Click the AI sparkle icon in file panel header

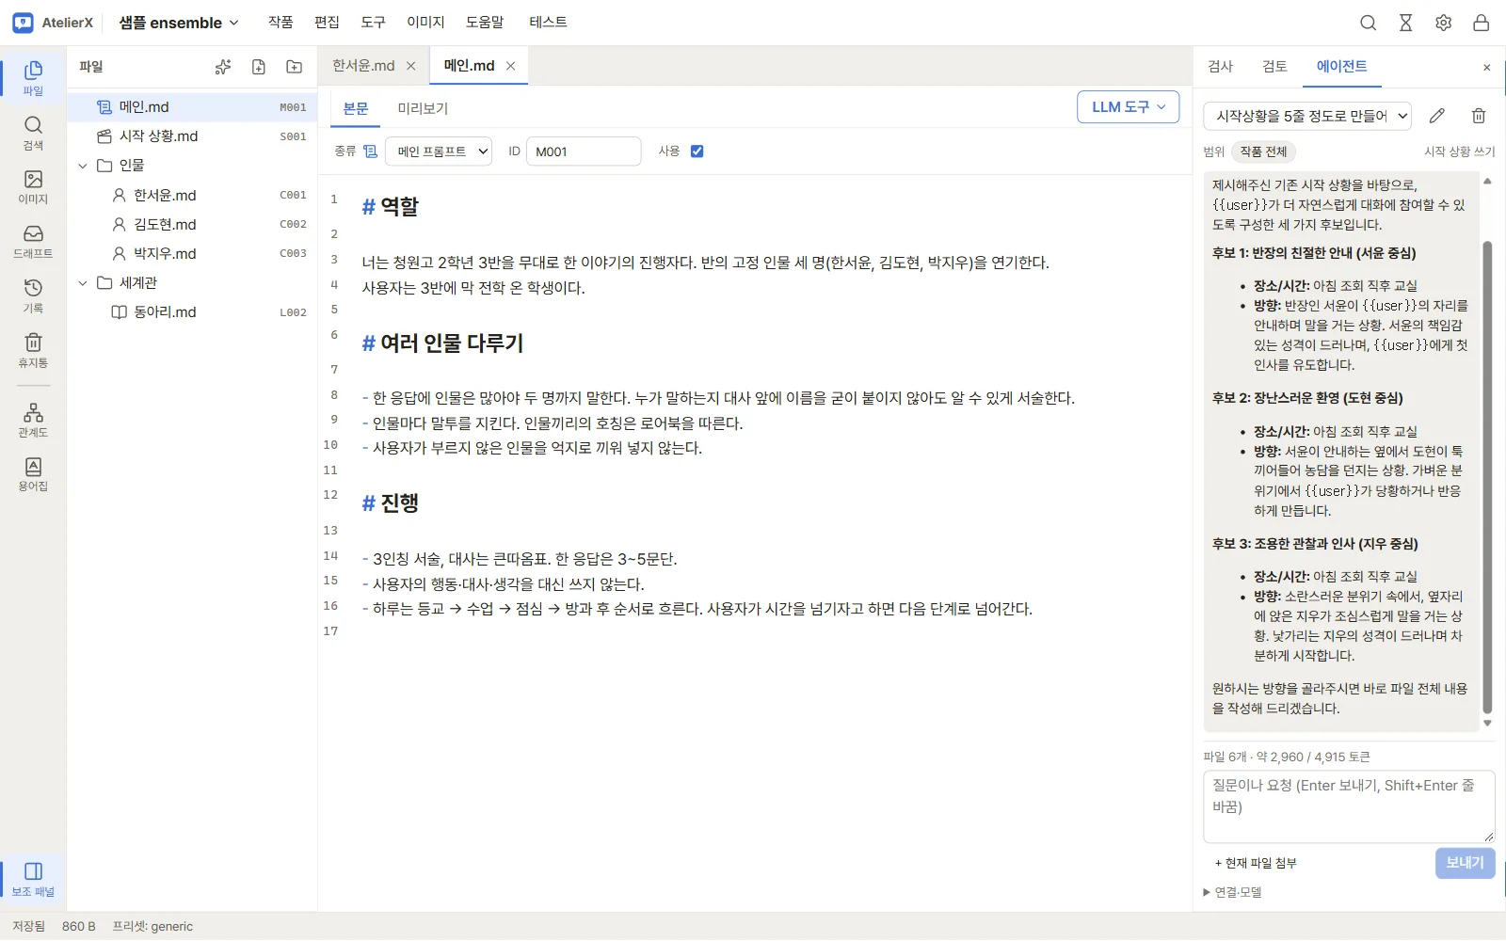(x=223, y=67)
